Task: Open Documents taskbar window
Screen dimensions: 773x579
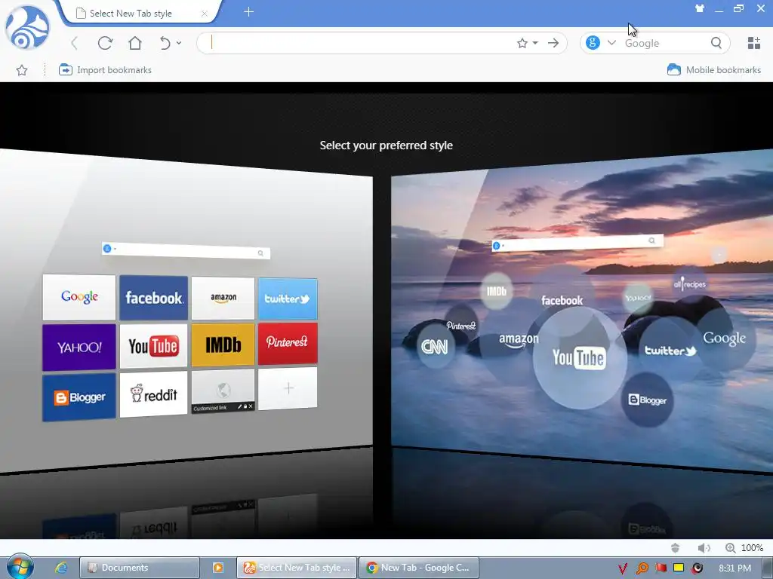Action: point(140,568)
